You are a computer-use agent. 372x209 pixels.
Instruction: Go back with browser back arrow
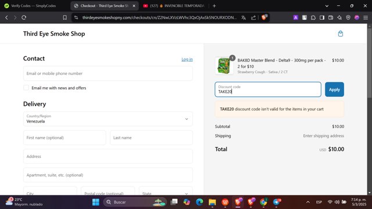[x=6, y=17]
